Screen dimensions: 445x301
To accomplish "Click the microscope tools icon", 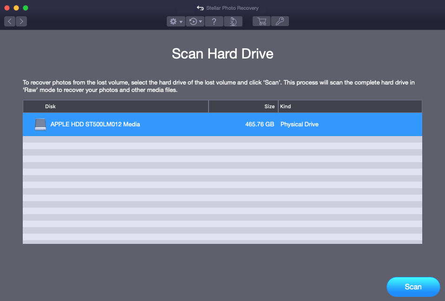I will tap(233, 21).
